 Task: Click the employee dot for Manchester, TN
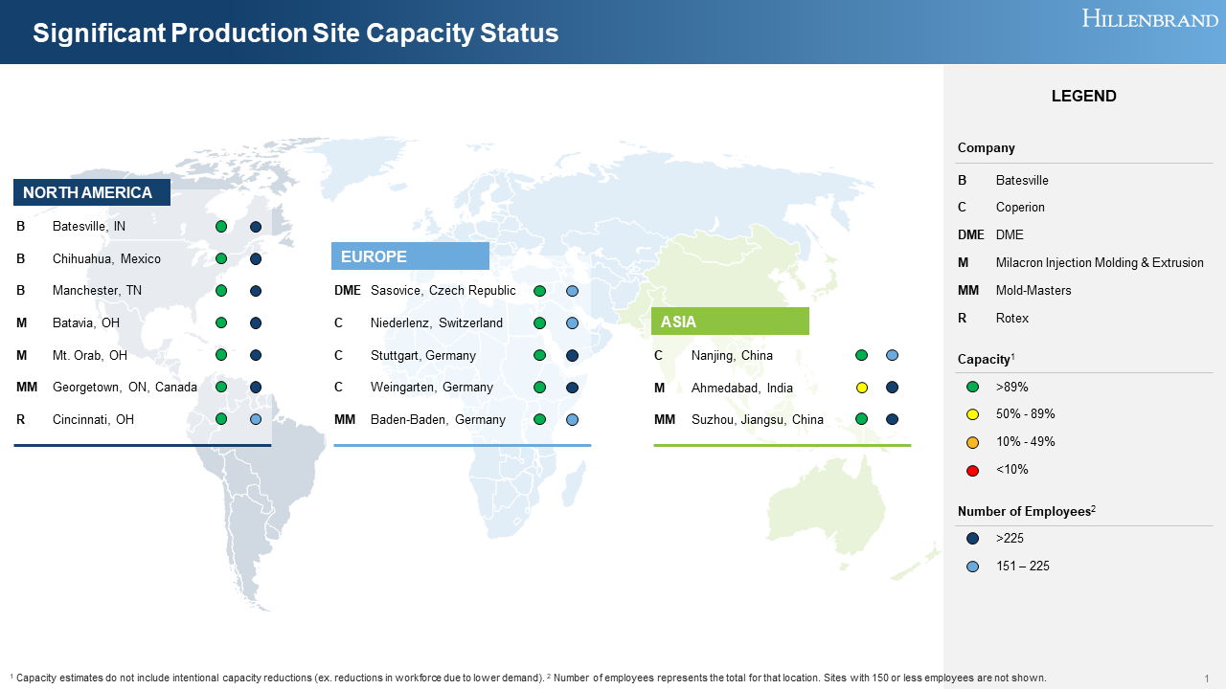pos(256,291)
